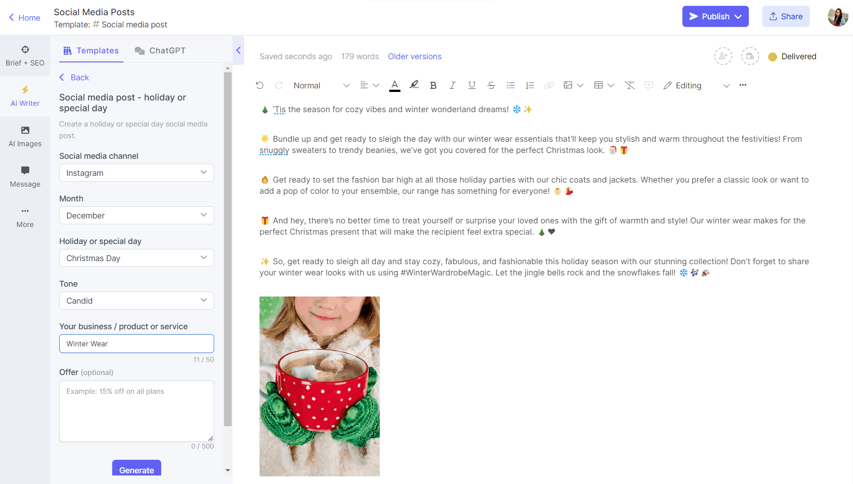Open the Editing mode dropdown
The height and width of the screenshot is (484, 853).
[x=697, y=85]
